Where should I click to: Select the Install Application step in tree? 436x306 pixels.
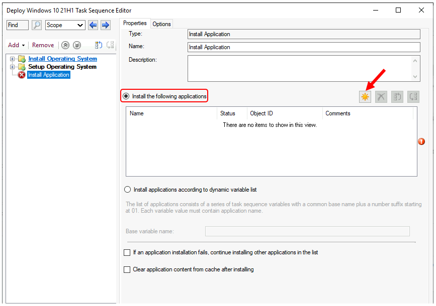(x=49, y=75)
